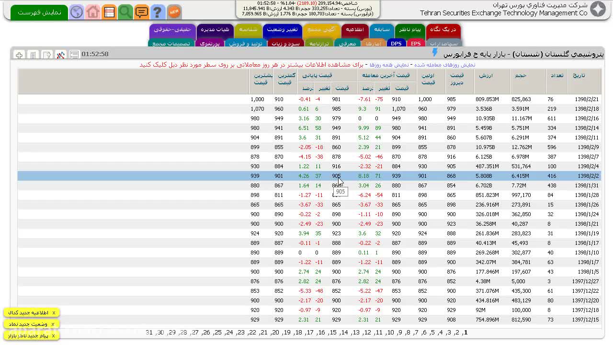Open the 'تولید و فروش' tab

(x=245, y=44)
